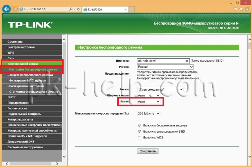Open the Максимальная скорость передачи dropdown
Image resolution: width=252 pixels, height=167 pixels.
click(149, 113)
